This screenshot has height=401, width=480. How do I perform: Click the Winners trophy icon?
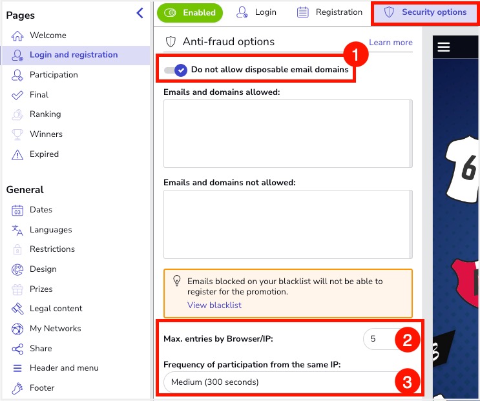click(x=17, y=134)
